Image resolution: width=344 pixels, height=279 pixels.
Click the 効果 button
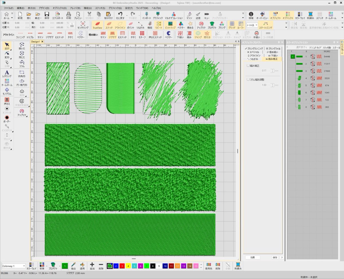[253, 258]
